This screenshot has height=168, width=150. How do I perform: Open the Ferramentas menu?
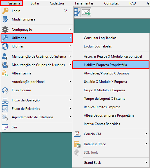tap(84, 3)
